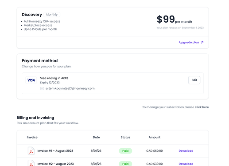The width and height of the screenshot is (229, 166).
Task: Click the 'Expiry 12/2033' text
Action: [50, 83]
